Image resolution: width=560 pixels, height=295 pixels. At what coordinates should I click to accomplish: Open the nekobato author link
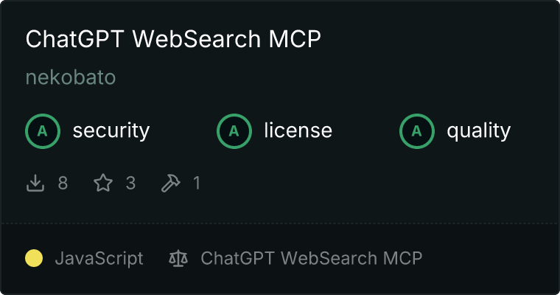point(71,77)
